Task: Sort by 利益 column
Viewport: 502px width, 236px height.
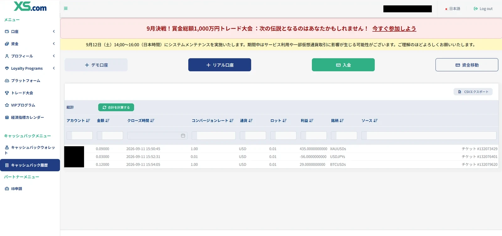Action: click(307, 121)
